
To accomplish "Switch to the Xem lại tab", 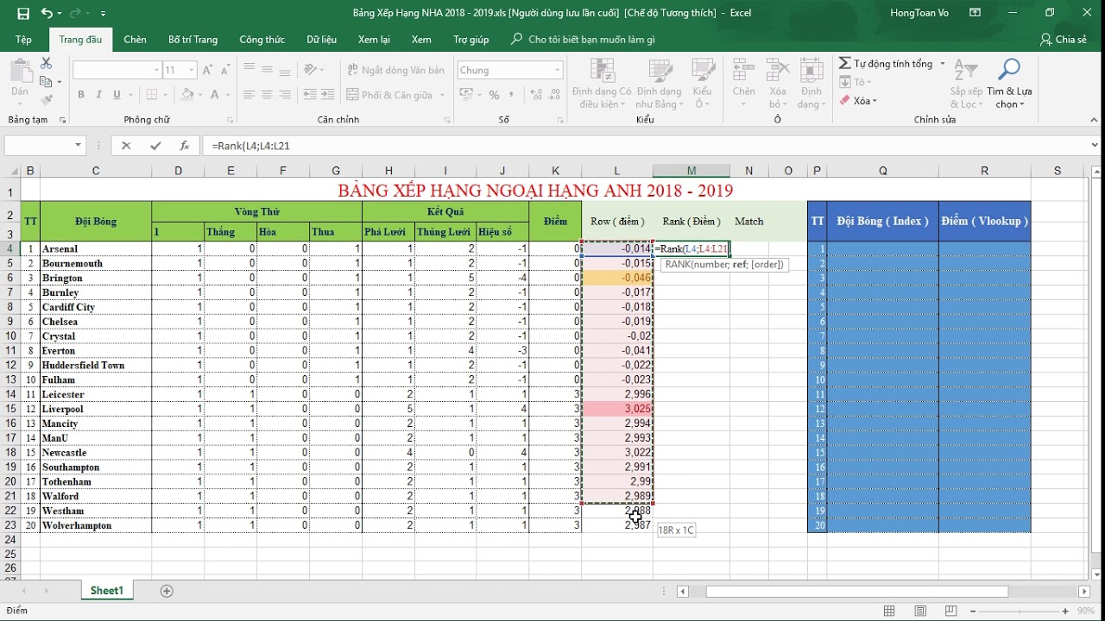I will click(x=374, y=40).
